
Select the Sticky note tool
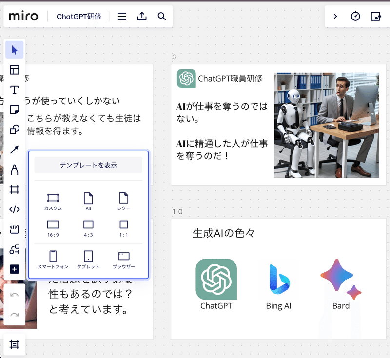[15, 110]
